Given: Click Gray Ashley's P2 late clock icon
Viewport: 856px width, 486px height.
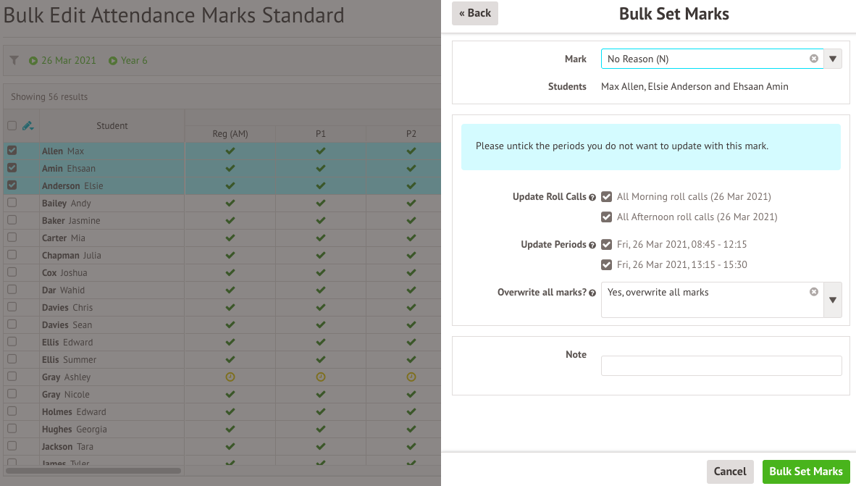Looking at the screenshot, I should click(x=411, y=377).
